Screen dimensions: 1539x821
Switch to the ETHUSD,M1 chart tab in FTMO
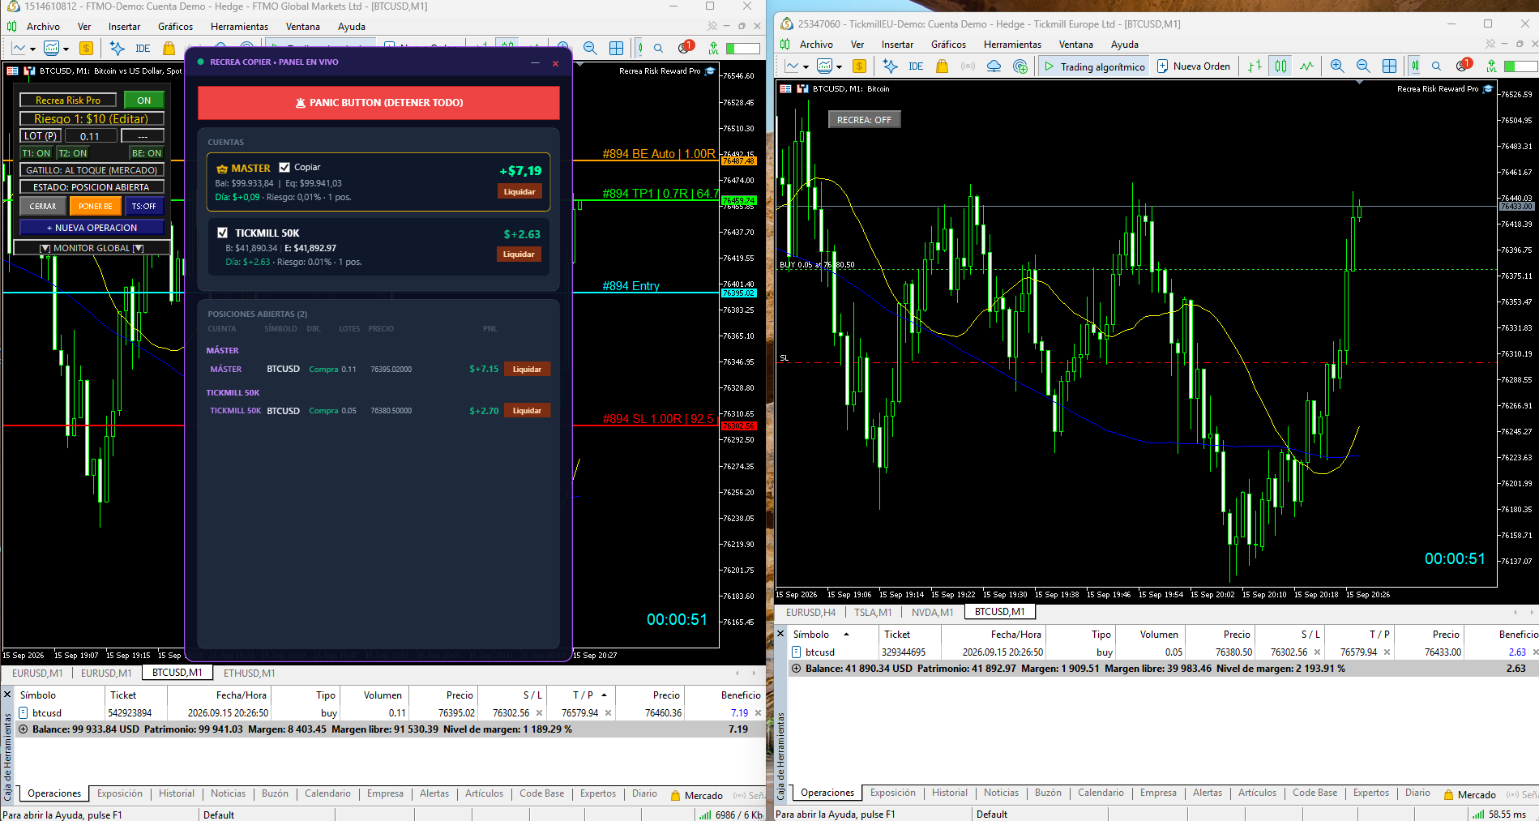point(249,673)
